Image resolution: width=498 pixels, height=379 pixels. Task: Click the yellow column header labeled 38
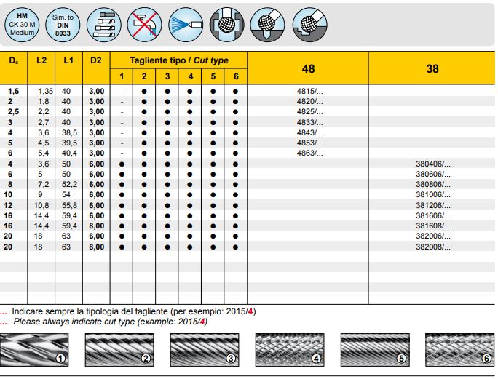click(x=432, y=69)
